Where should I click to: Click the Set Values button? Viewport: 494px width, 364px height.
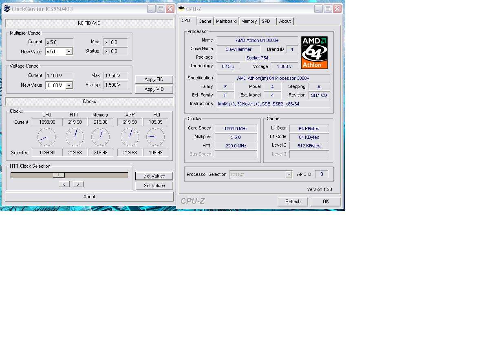click(154, 186)
